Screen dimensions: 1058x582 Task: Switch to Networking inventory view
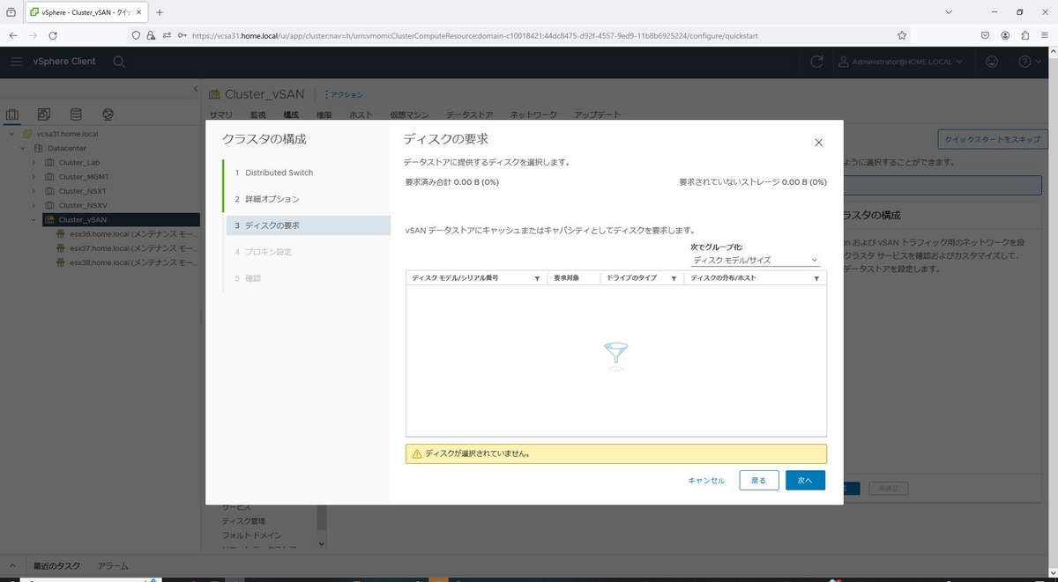pos(108,114)
